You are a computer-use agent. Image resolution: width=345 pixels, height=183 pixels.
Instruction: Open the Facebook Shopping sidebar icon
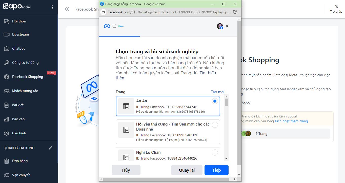pos(7,77)
